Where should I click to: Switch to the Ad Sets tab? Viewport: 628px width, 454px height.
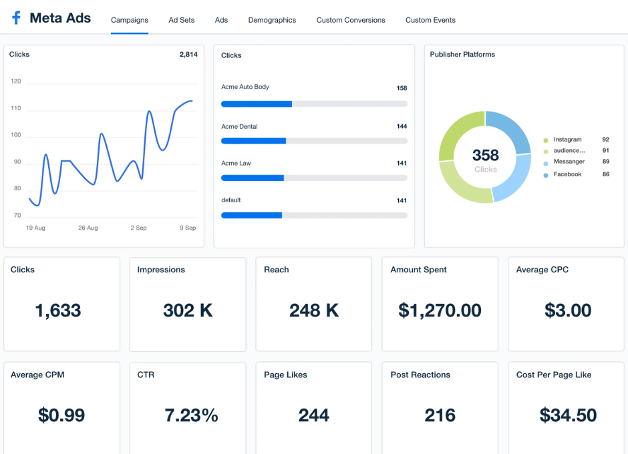coord(181,20)
